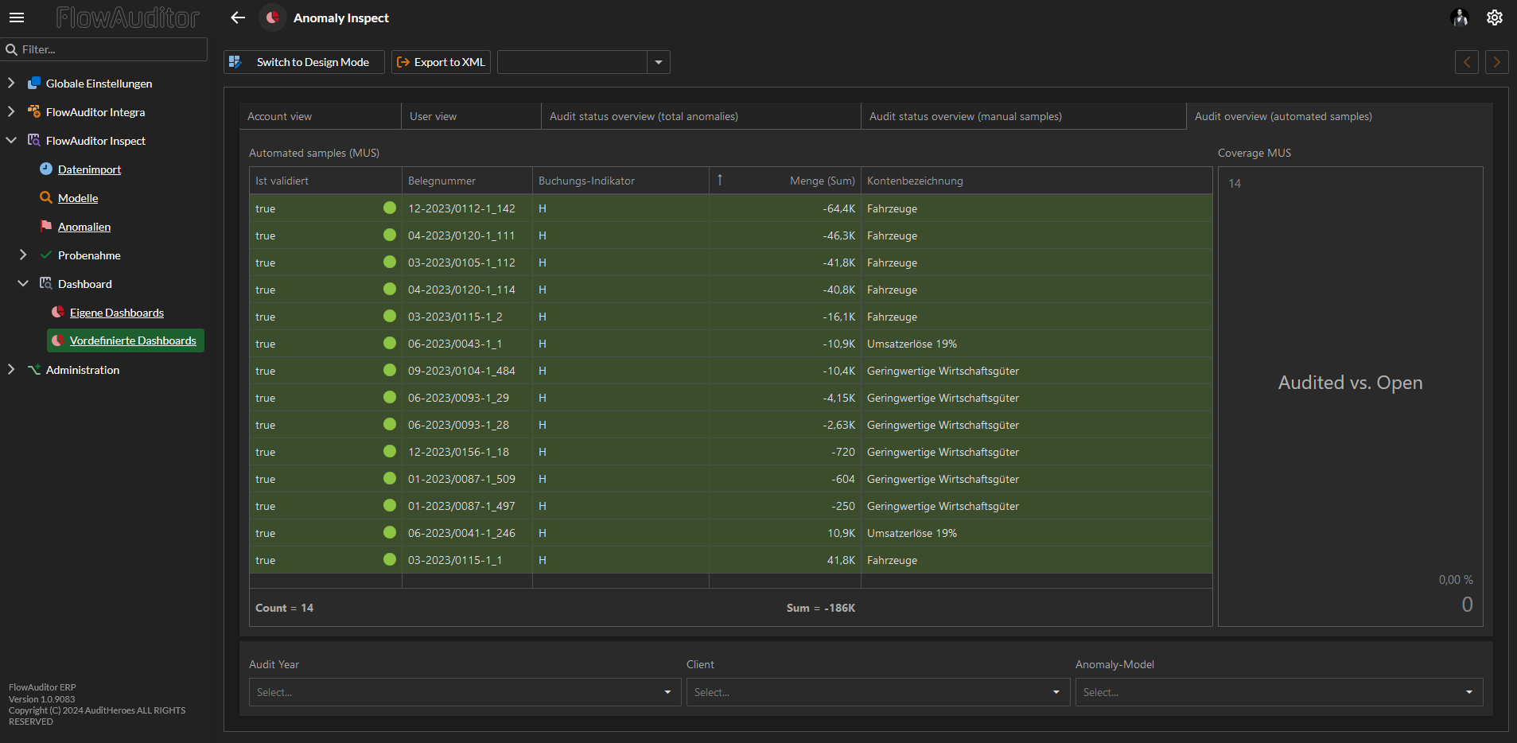Click green validation dot for 03-2023/0115-1_1
The height and width of the screenshot is (743, 1517).
[390, 560]
